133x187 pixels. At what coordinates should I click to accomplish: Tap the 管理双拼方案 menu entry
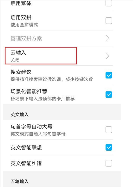click(62, 38)
